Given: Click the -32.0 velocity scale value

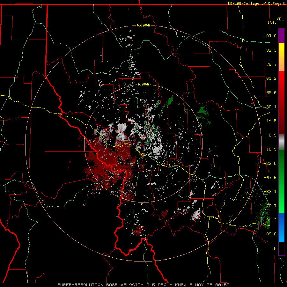Looking at the screenshot, I should coord(270,164).
